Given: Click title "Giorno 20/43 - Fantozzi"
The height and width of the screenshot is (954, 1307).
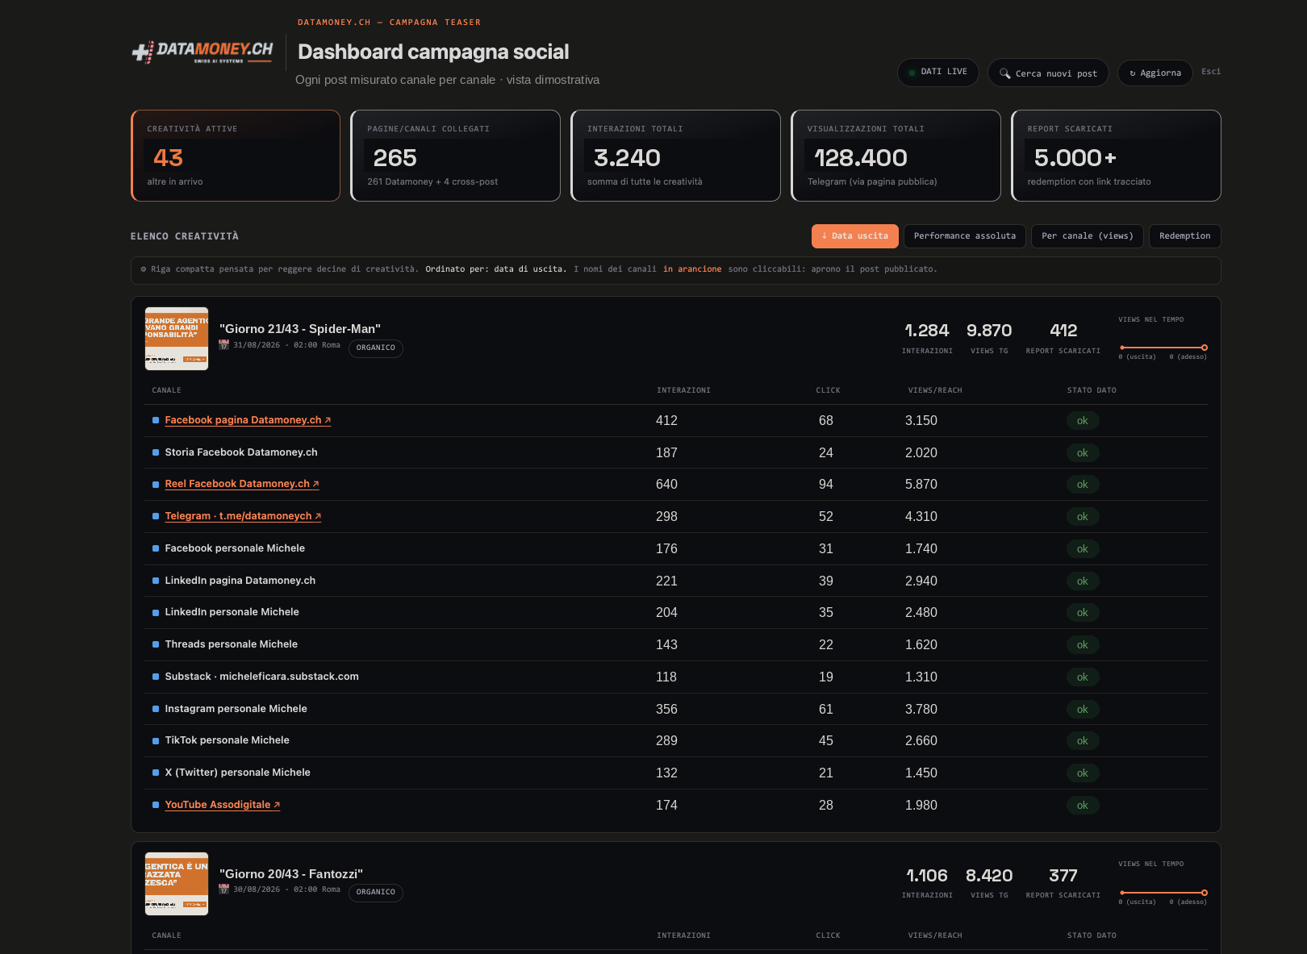Looking at the screenshot, I should pyautogui.click(x=291, y=874).
